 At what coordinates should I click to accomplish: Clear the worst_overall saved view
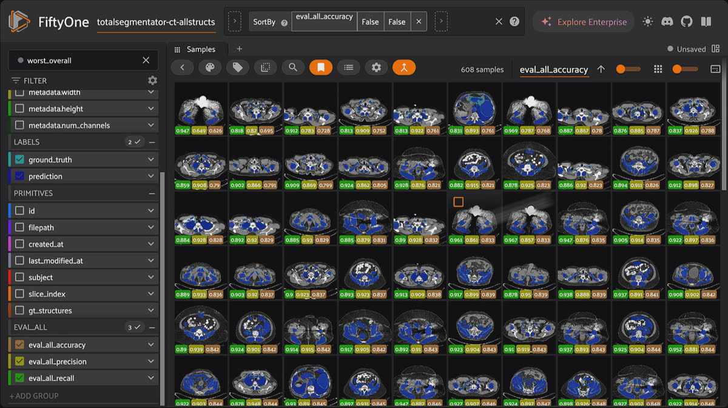click(146, 61)
